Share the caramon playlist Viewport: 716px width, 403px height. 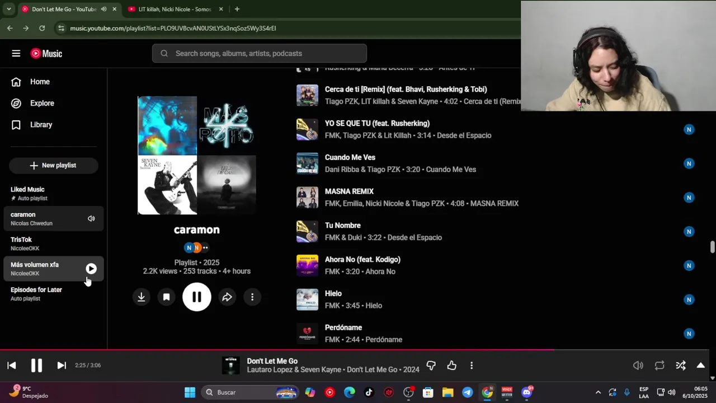click(227, 297)
